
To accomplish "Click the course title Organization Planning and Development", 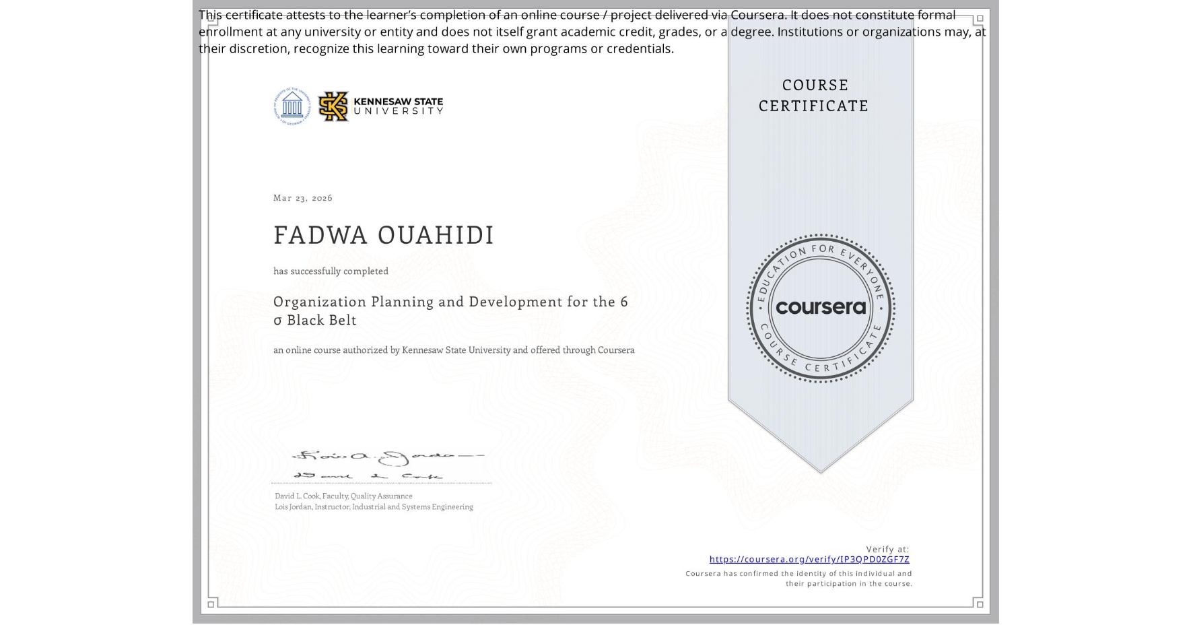I will 450,310.
